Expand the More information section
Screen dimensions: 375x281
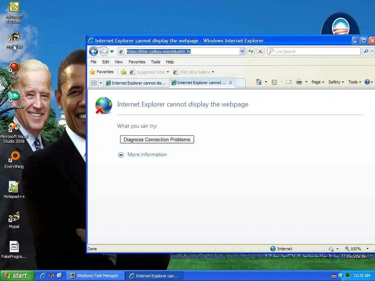142,155
